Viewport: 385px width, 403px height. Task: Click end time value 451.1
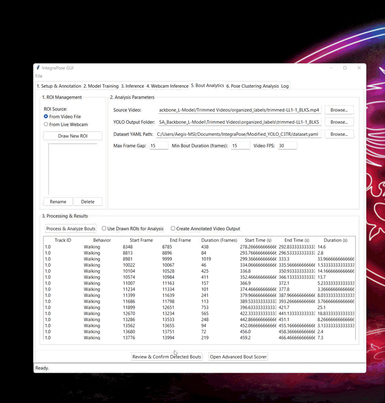click(284, 320)
